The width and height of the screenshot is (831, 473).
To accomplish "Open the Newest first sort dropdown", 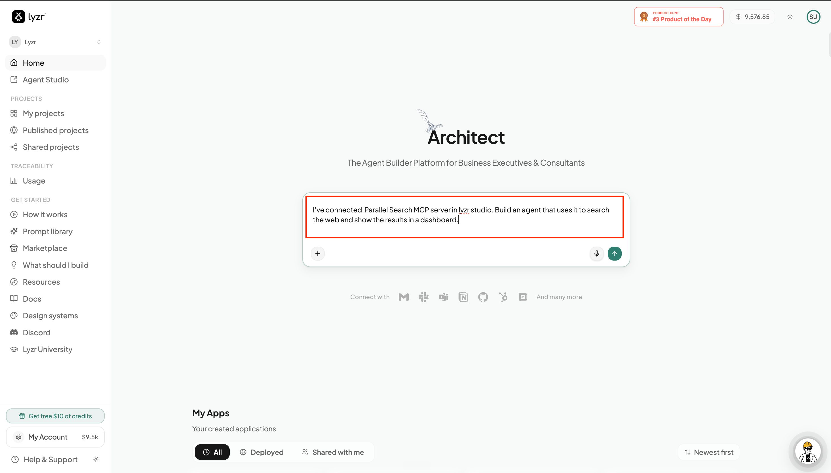I will (708, 452).
